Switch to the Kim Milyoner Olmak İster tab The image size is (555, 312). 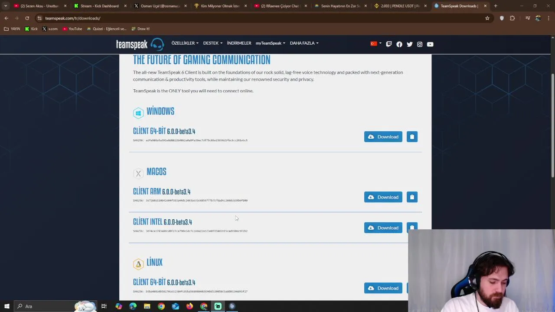point(219,6)
